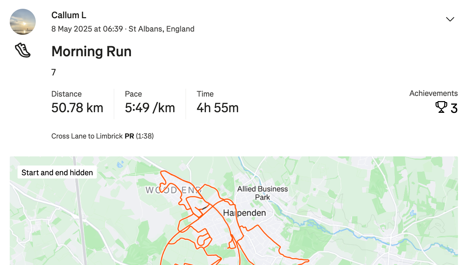Click the activity description text 7
469x265 pixels.
tap(54, 72)
